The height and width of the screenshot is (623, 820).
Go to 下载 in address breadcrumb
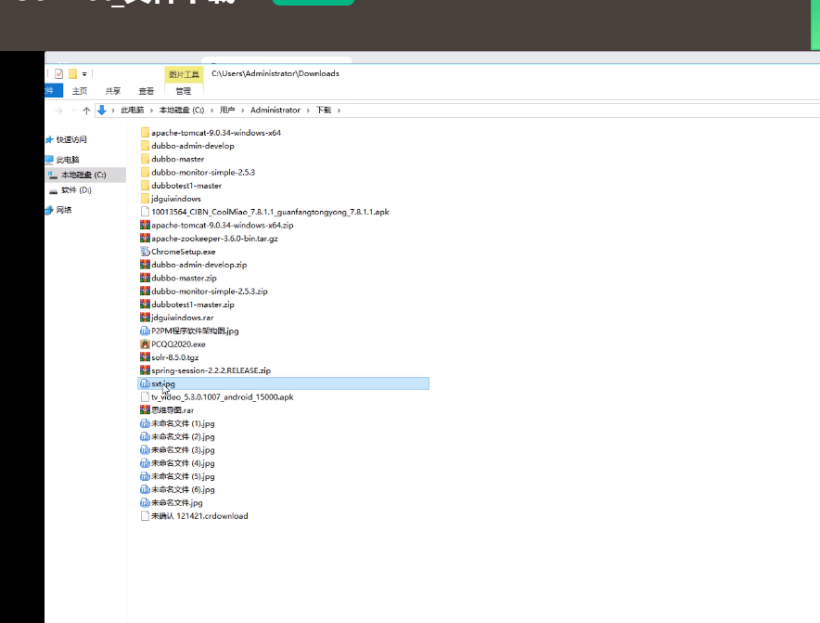click(324, 110)
